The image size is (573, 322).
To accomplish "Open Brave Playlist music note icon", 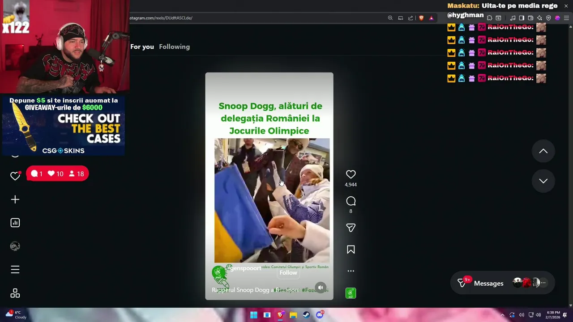I will 513,18.
